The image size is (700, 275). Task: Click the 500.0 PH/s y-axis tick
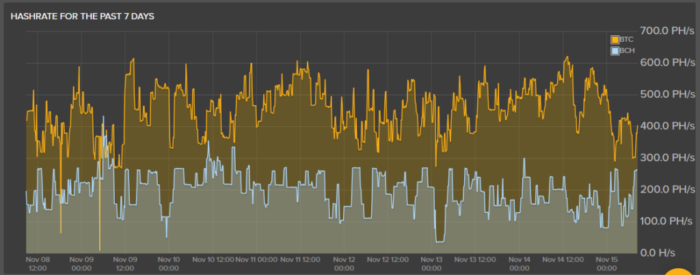pyautogui.click(x=666, y=94)
